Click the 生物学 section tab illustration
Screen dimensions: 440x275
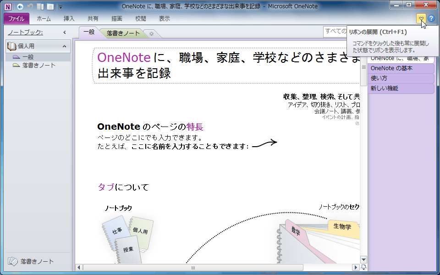pos(342,226)
